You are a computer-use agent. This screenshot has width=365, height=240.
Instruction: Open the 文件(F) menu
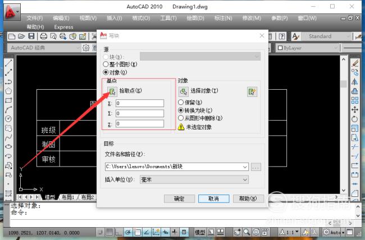(35, 18)
